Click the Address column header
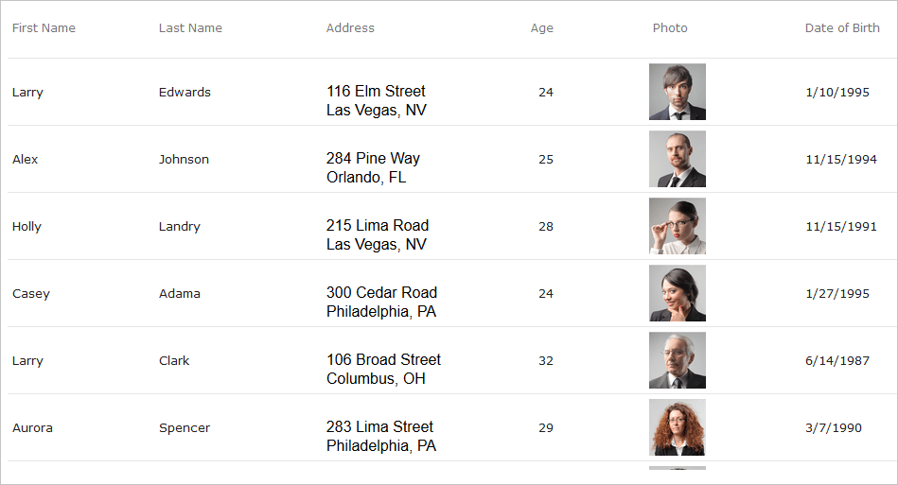Image resolution: width=898 pixels, height=485 pixels. [350, 28]
